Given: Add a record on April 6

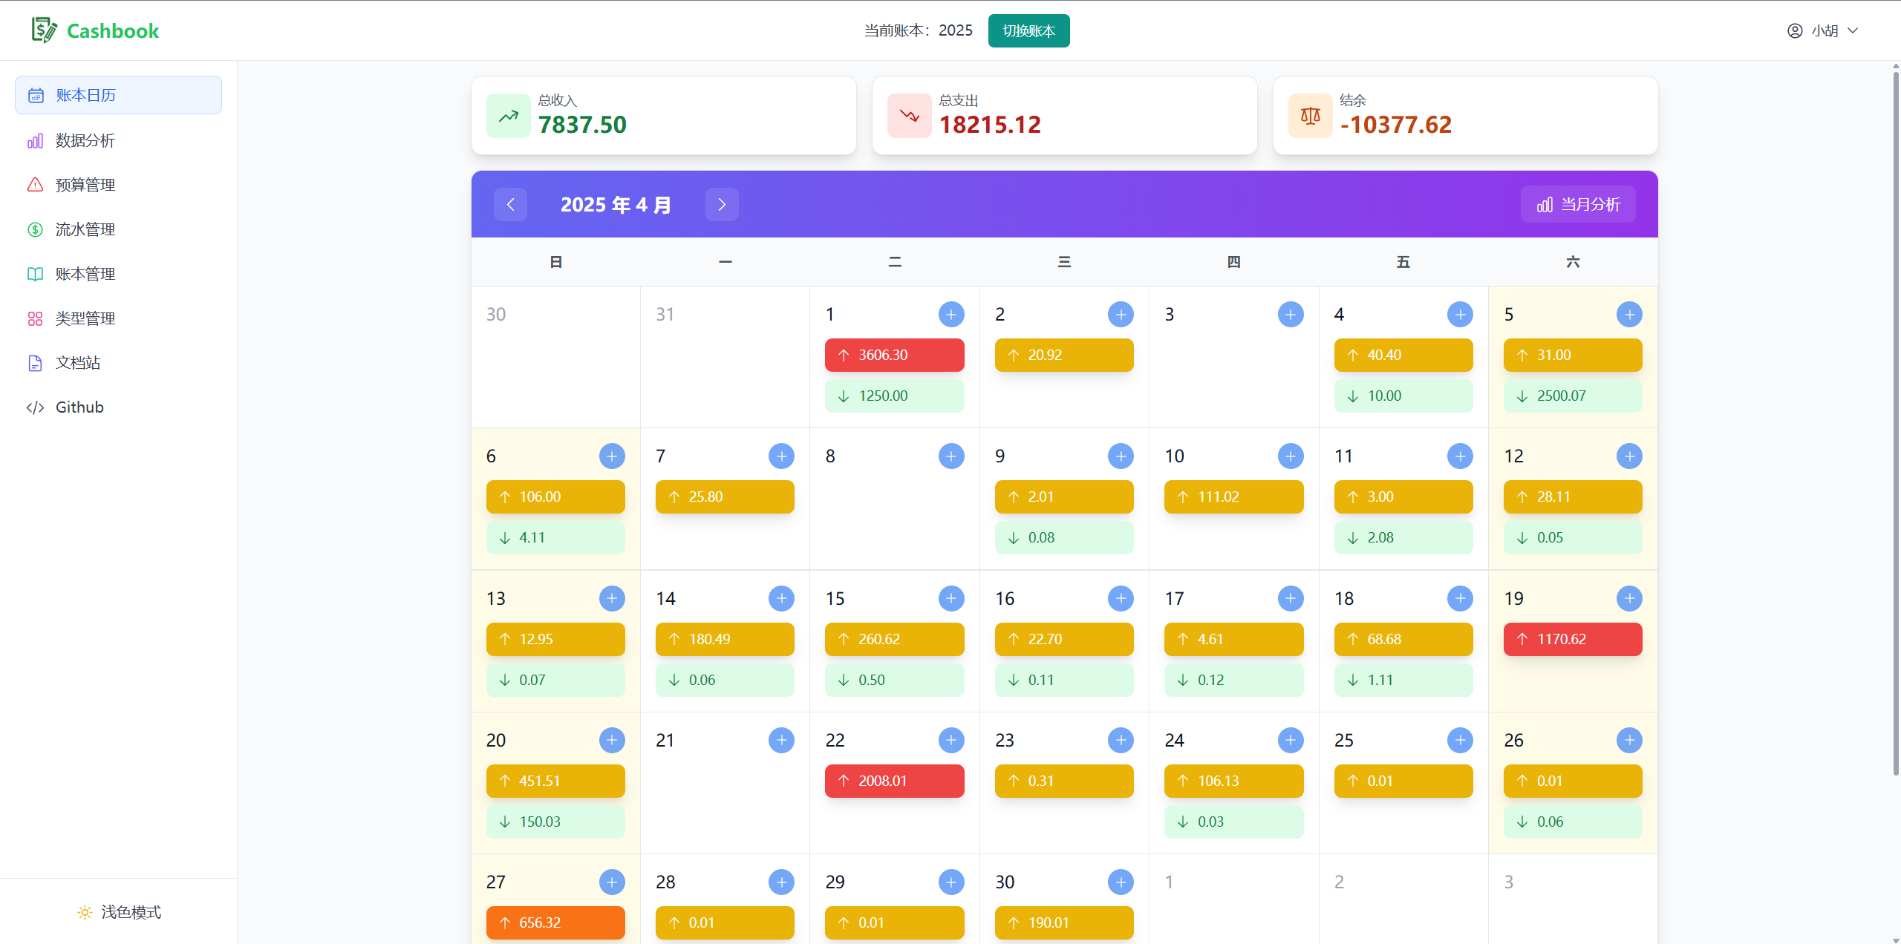Looking at the screenshot, I should coord(612,456).
